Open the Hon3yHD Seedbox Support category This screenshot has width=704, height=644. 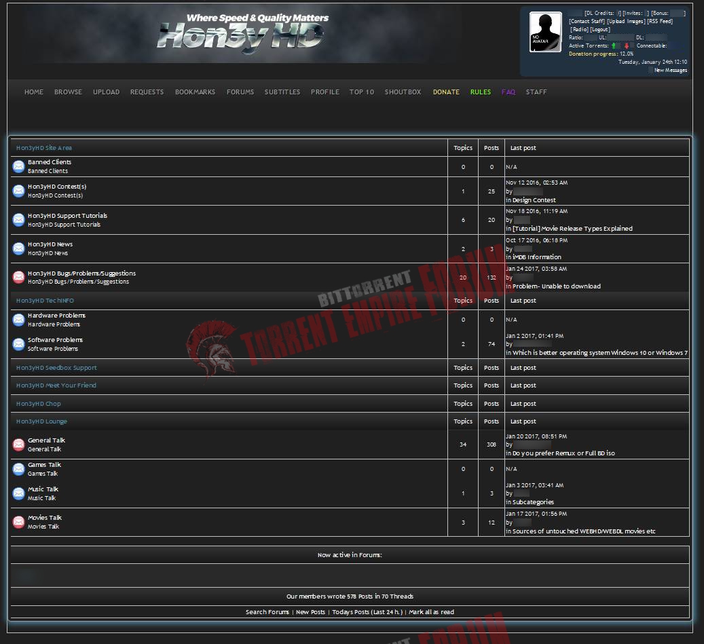pyautogui.click(x=56, y=368)
